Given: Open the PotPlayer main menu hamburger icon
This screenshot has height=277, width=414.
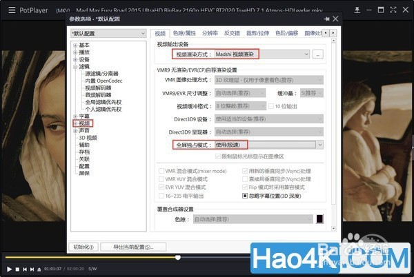Looking at the screenshot, I should pyautogui.click(x=12, y=10).
